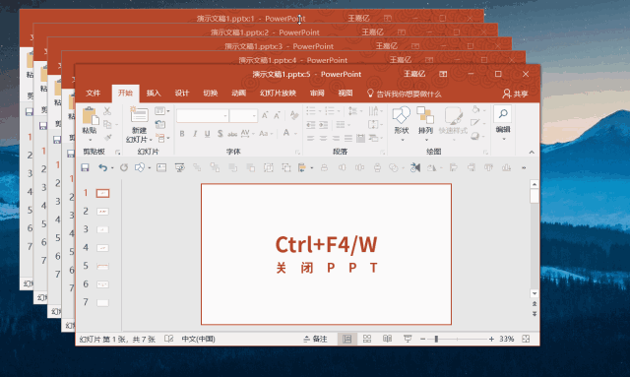
Task: Click the spell check book icon in status bar
Action: pyautogui.click(x=169, y=339)
